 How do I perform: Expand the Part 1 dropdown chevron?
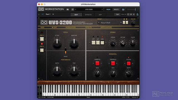pyautogui.click(x=53, y=14)
